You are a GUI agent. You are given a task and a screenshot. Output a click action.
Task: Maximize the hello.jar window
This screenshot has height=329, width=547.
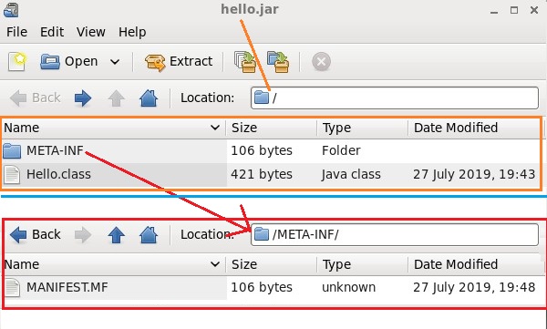tap(514, 10)
